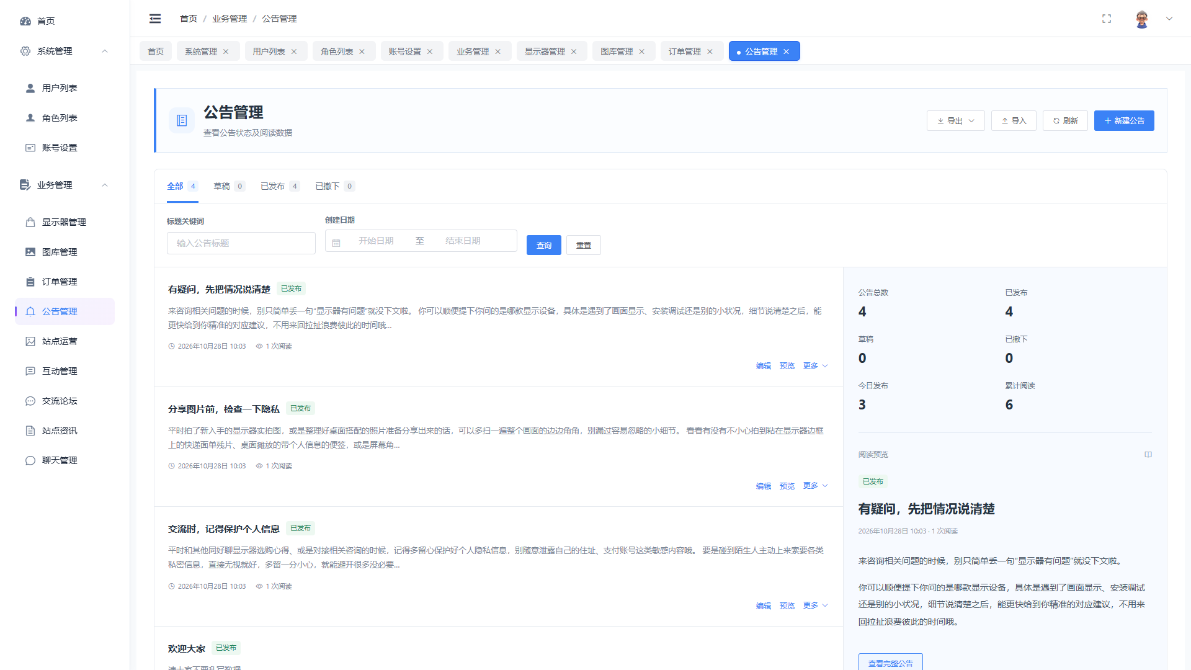Click 业务管理 in the breadcrumb
Screen dimensions: 1191x670
(x=230, y=19)
